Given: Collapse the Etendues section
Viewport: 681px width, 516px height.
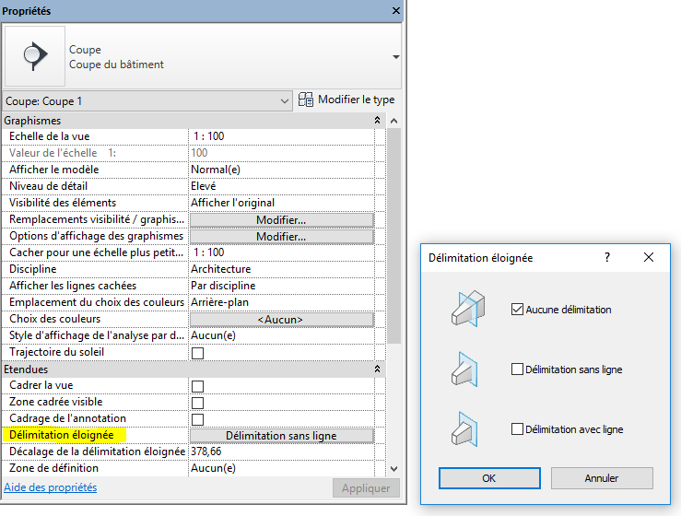Looking at the screenshot, I should (x=377, y=369).
